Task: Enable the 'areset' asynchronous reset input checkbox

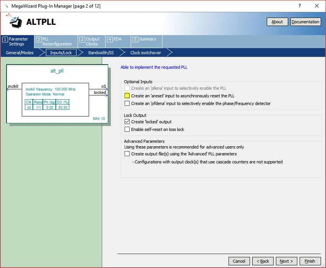Action: point(127,96)
